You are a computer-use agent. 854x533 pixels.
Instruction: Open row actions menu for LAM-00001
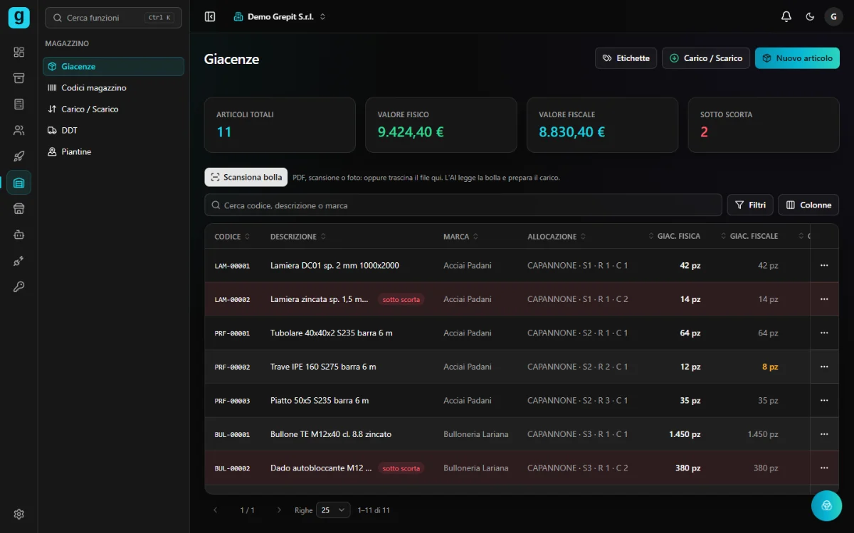tap(824, 265)
